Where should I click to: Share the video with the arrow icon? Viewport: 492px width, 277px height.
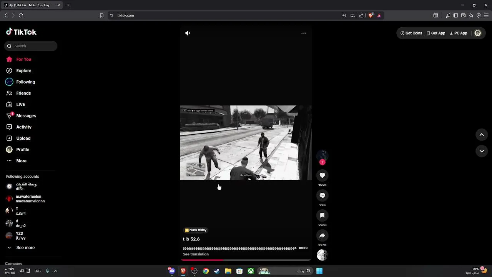click(322, 235)
